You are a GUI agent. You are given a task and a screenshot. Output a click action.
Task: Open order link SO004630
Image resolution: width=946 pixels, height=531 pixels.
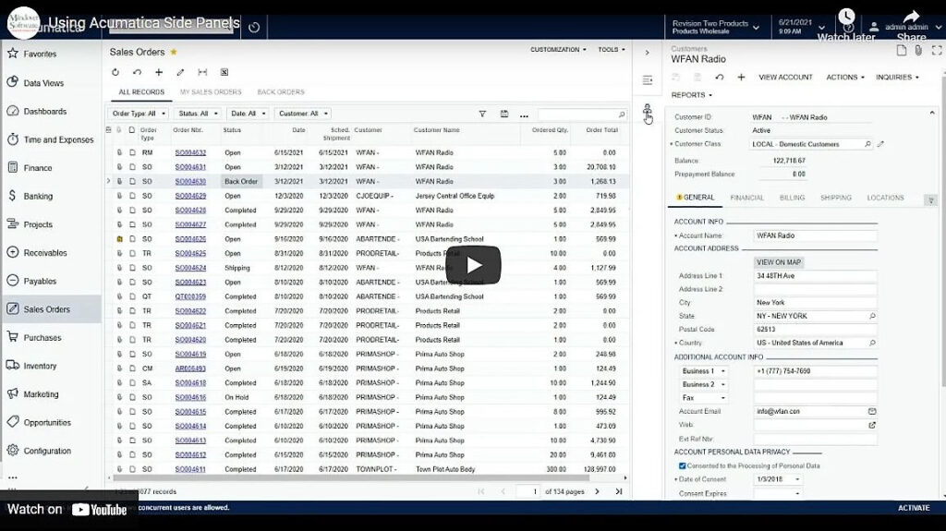coord(190,182)
